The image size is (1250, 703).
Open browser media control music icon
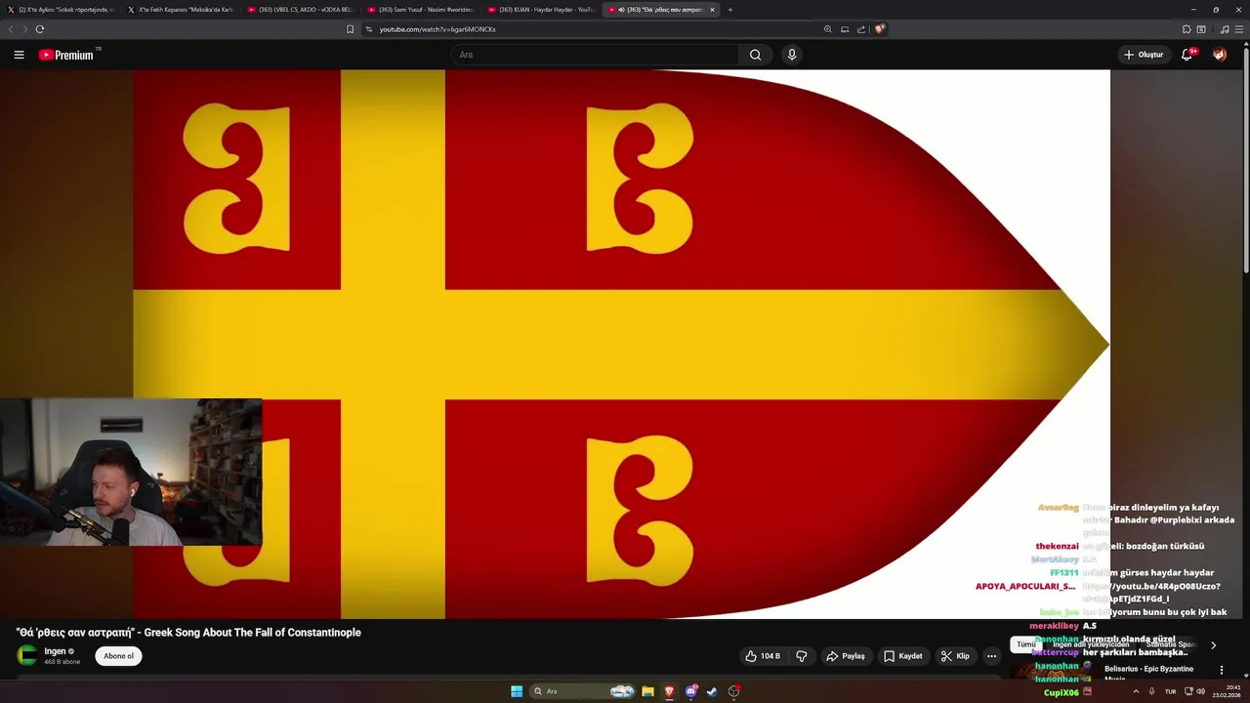tap(1225, 29)
